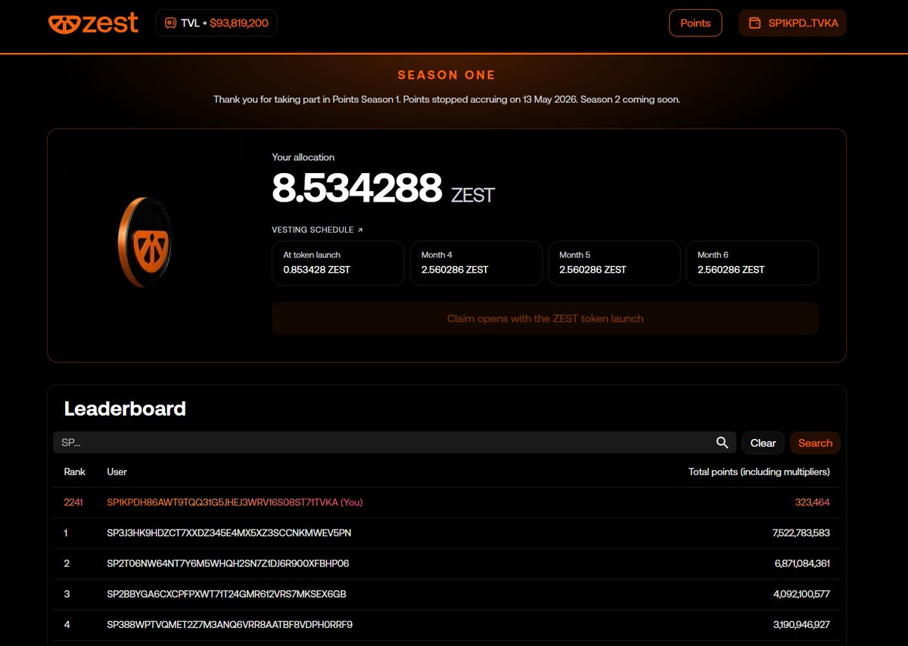
Task: Click your points value 323,464
Action: pyautogui.click(x=813, y=502)
